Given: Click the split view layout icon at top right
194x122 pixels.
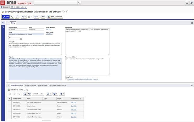Looking at the screenshot, I should click(187, 3).
